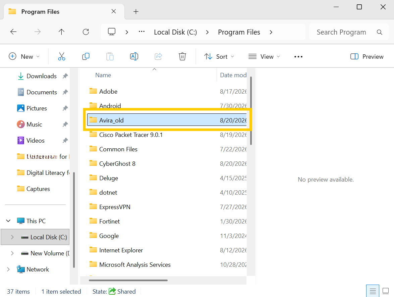Switch to large thumbnails view icon
This screenshot has height=297, width=394.
[x=386, y=291]
